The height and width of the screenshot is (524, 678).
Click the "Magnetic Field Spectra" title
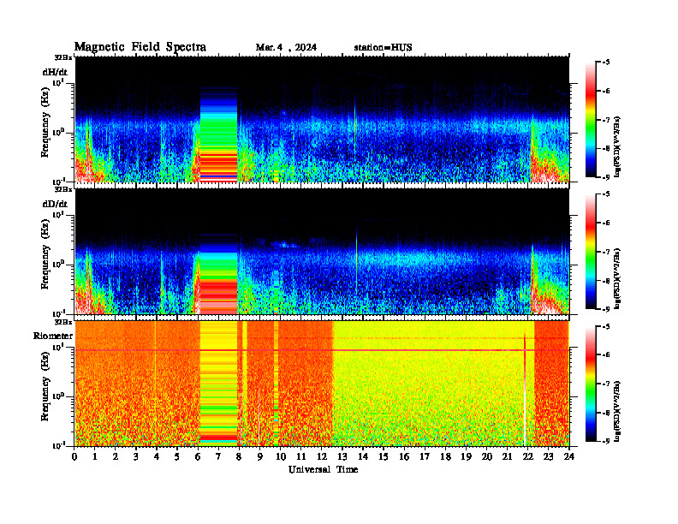140,47
